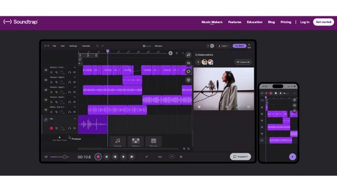Click the Leave call button
Viewport: 337px width, 192px height.
(243, 62)
